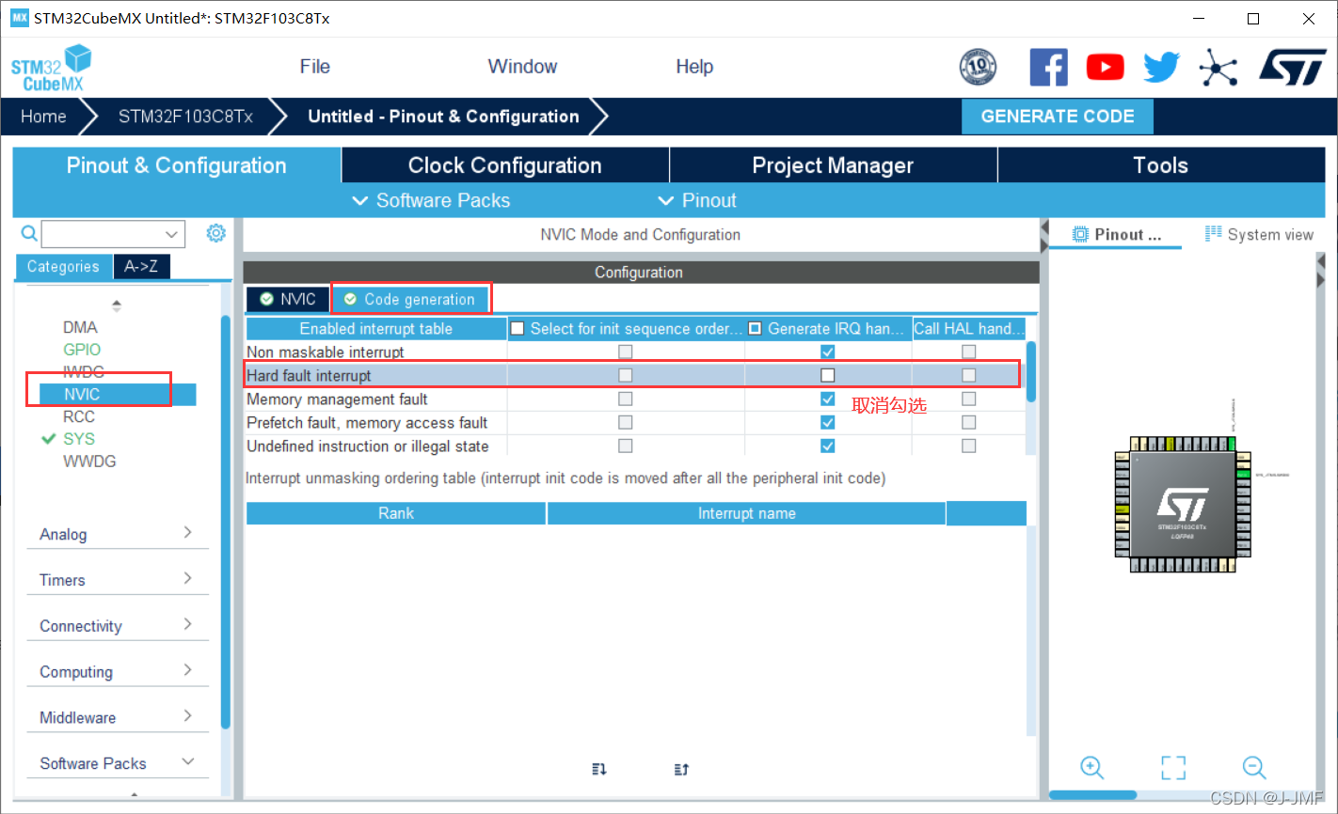Toggle Generate IRQ handler header checkbox

[755, 328]
